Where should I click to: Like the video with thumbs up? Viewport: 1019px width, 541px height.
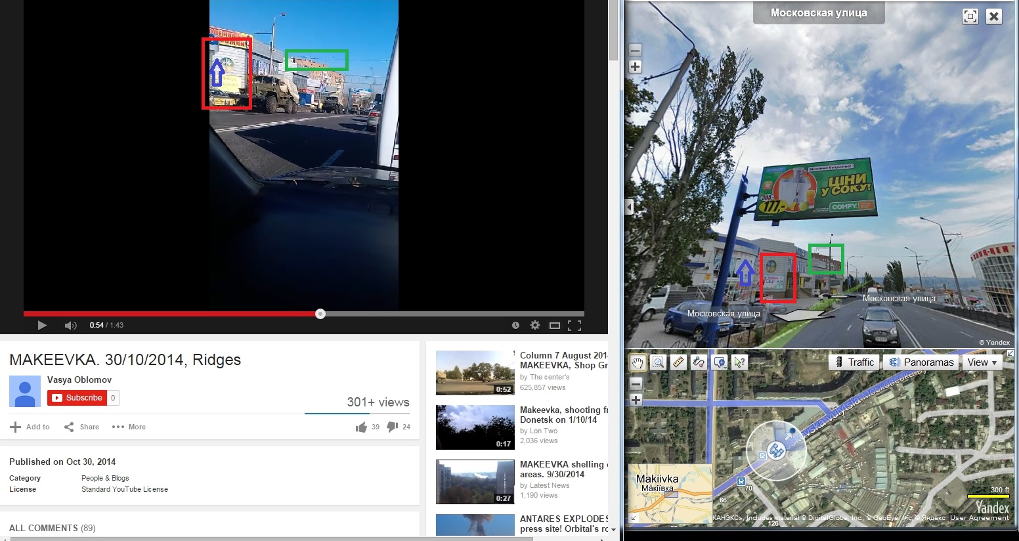[x=361, y=427]
